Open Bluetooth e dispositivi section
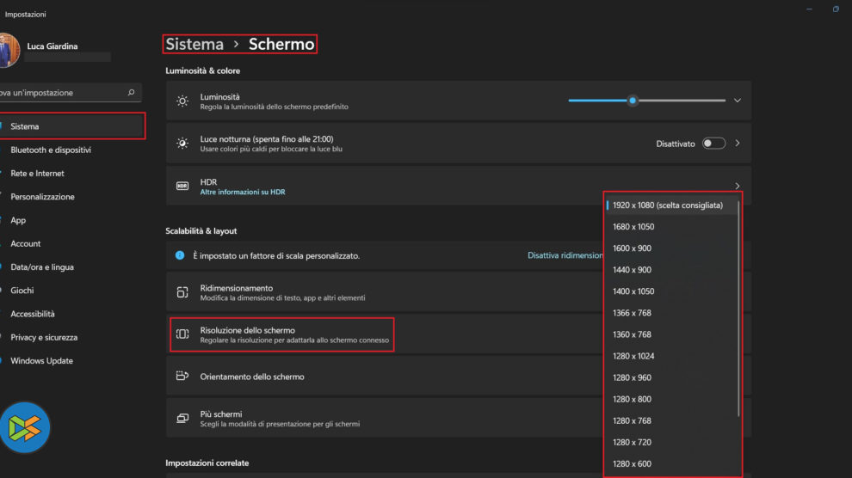The width and height of the screenshot is (852, 478). coord(51,150)
